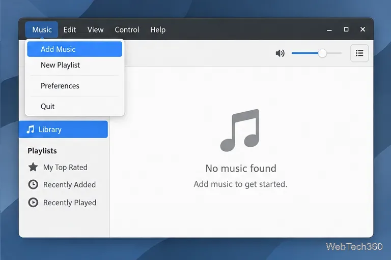
Task: Open the queue list view button
Action: pos(359,53)
